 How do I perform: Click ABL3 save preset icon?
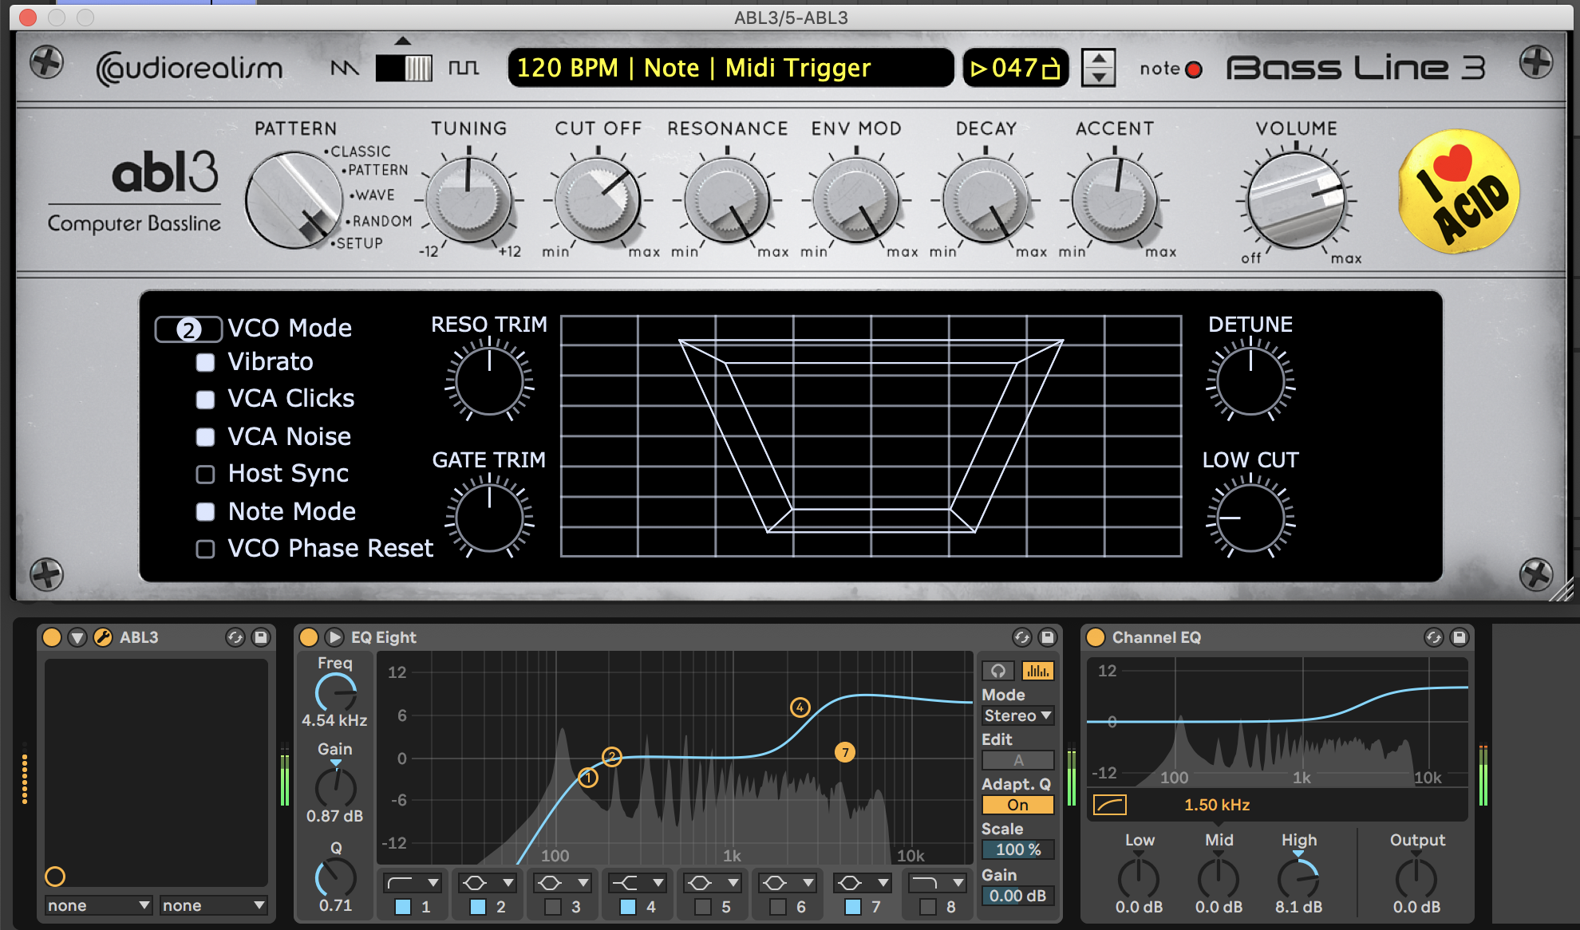260,637
